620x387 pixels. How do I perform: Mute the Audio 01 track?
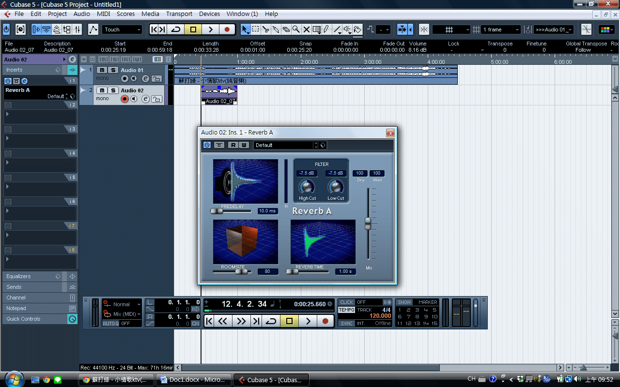pyautogui.click(x=103, y=70)
